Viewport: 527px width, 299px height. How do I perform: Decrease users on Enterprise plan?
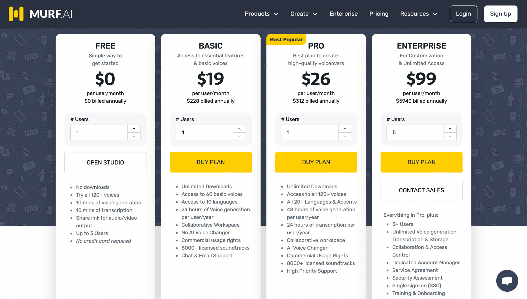450,136
